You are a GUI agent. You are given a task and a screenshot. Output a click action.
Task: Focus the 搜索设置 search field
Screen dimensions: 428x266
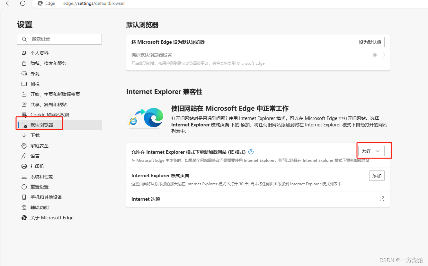[59, 39]
